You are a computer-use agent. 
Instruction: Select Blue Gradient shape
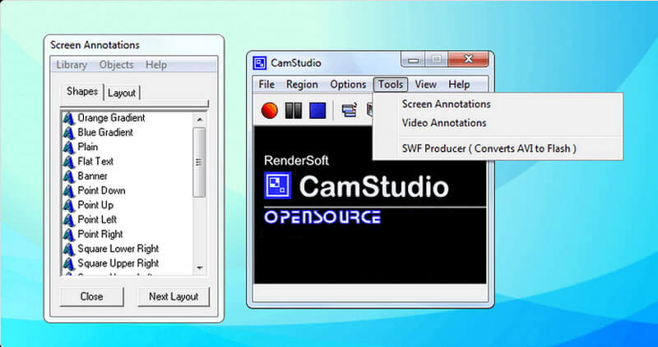105,133
